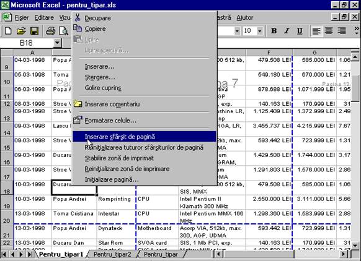Click the Excel document icon in menu bar

6,17
